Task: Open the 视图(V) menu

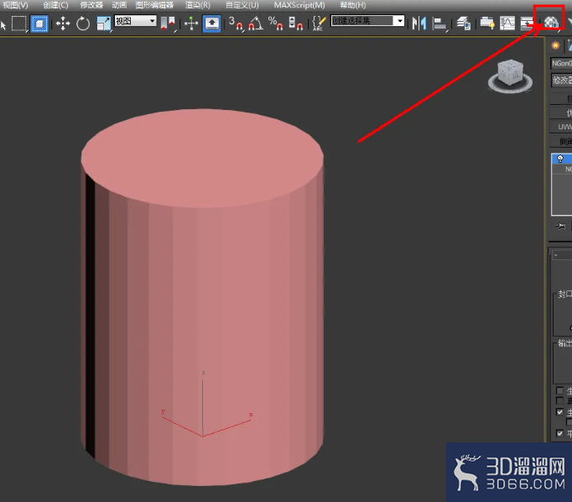Action: (x=15, y=5)
